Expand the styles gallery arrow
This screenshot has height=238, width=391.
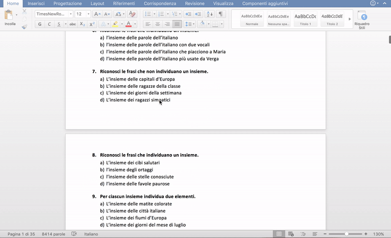[x=349, y=19]
